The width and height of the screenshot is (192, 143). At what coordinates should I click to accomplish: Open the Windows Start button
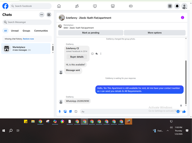(x=3, y=131)
